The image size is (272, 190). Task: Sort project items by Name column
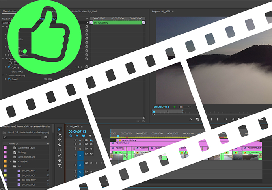(11, 143)
